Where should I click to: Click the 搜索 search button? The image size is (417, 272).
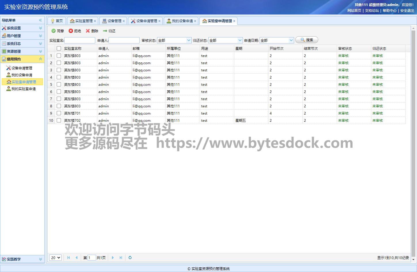pyautogui.click(x=307, y=40)
